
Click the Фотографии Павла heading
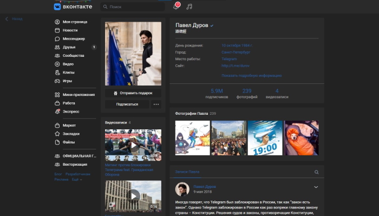point(192,114)
